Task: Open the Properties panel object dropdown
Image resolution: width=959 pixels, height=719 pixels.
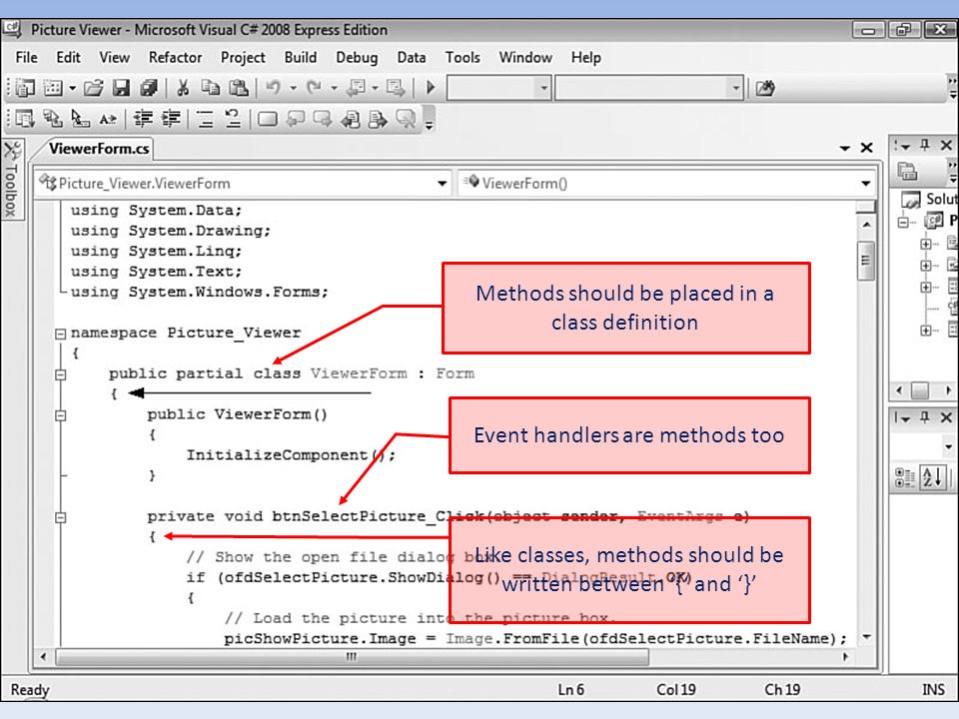Action: [x=948, y=447]
